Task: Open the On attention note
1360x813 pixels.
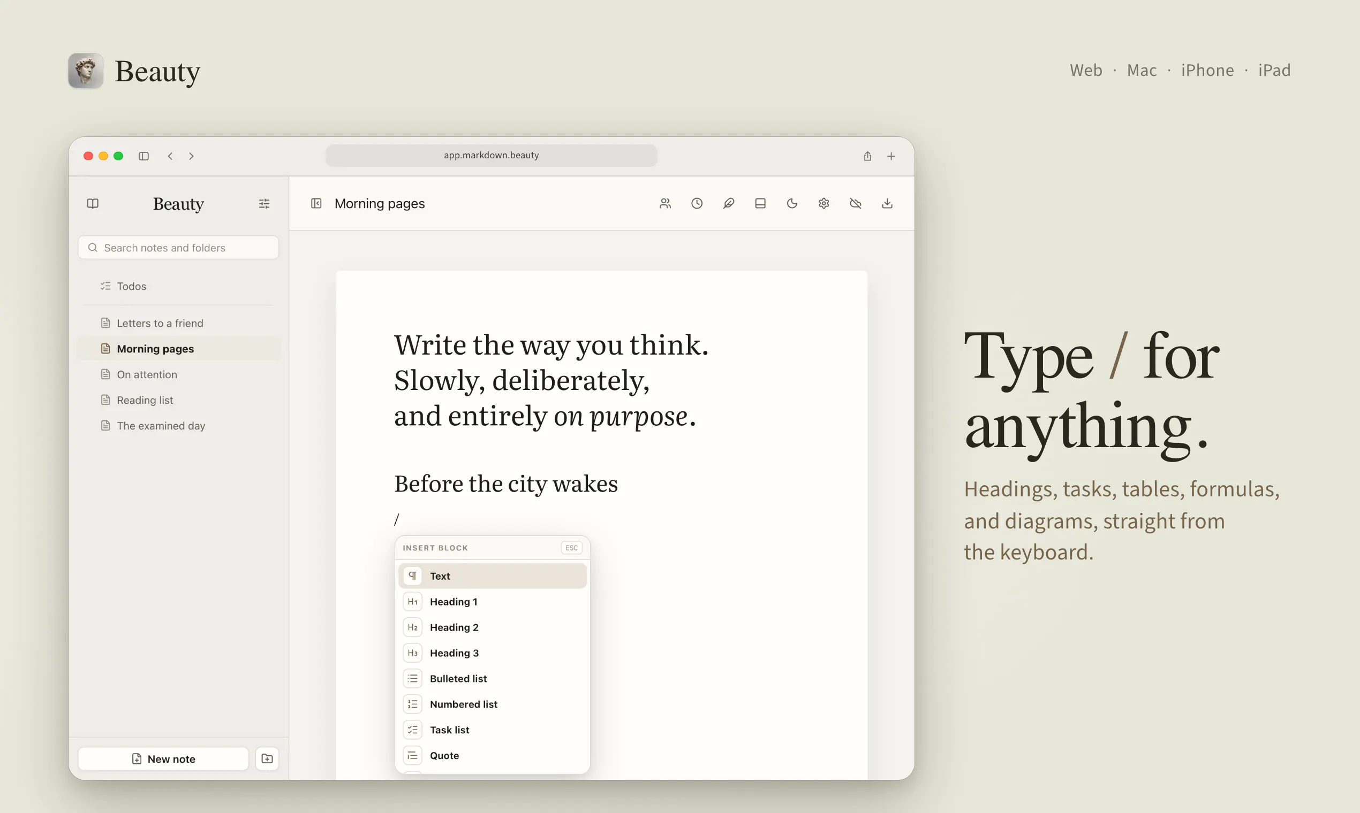Action: (x=178, y=375)
